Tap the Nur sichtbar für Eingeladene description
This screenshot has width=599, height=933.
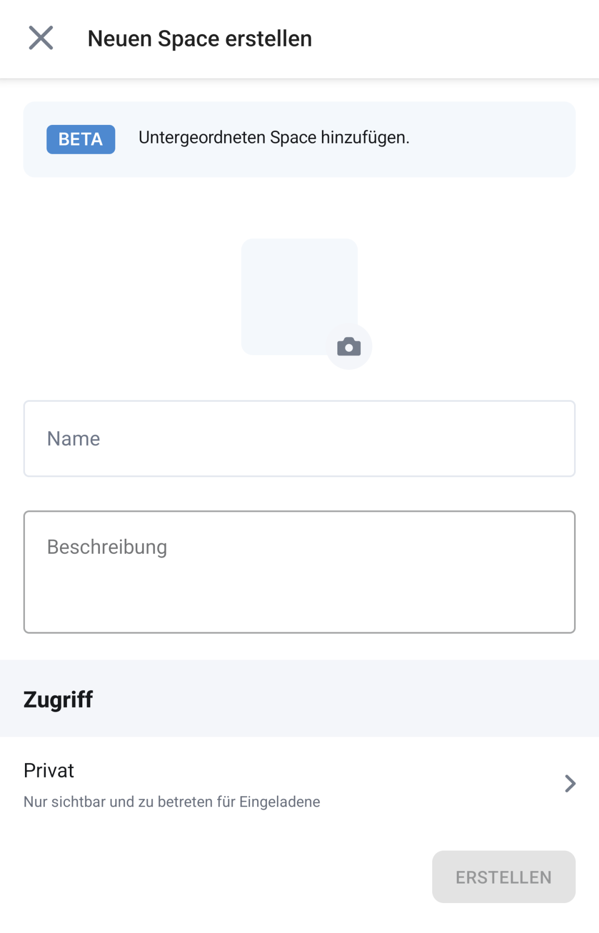point(172,802)
